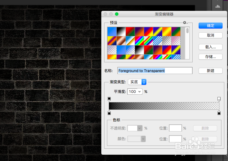Image resolution: width=228 pixels, height=161 pixels.
Task: Choose the rainbow spectrum preset in the second row
Action: click(140, 41)
